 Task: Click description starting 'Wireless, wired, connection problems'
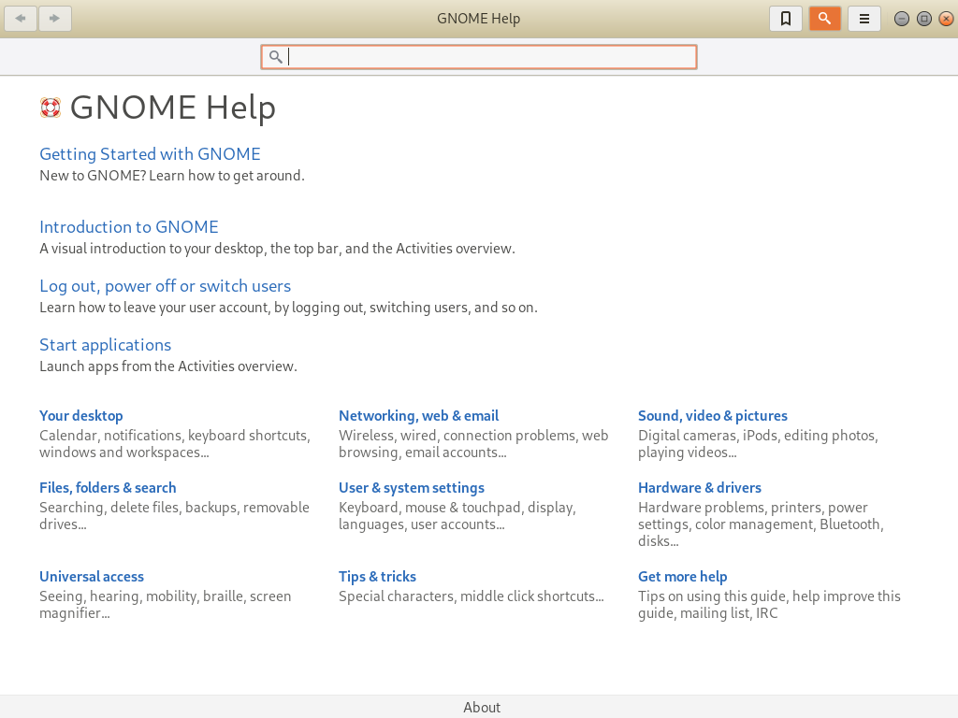pos(473,444)
